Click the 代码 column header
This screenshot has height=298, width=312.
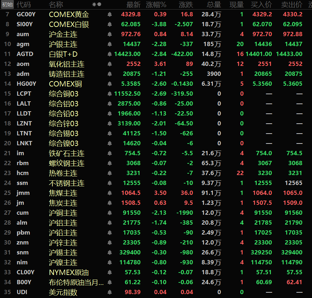click(x=24, y=5)
